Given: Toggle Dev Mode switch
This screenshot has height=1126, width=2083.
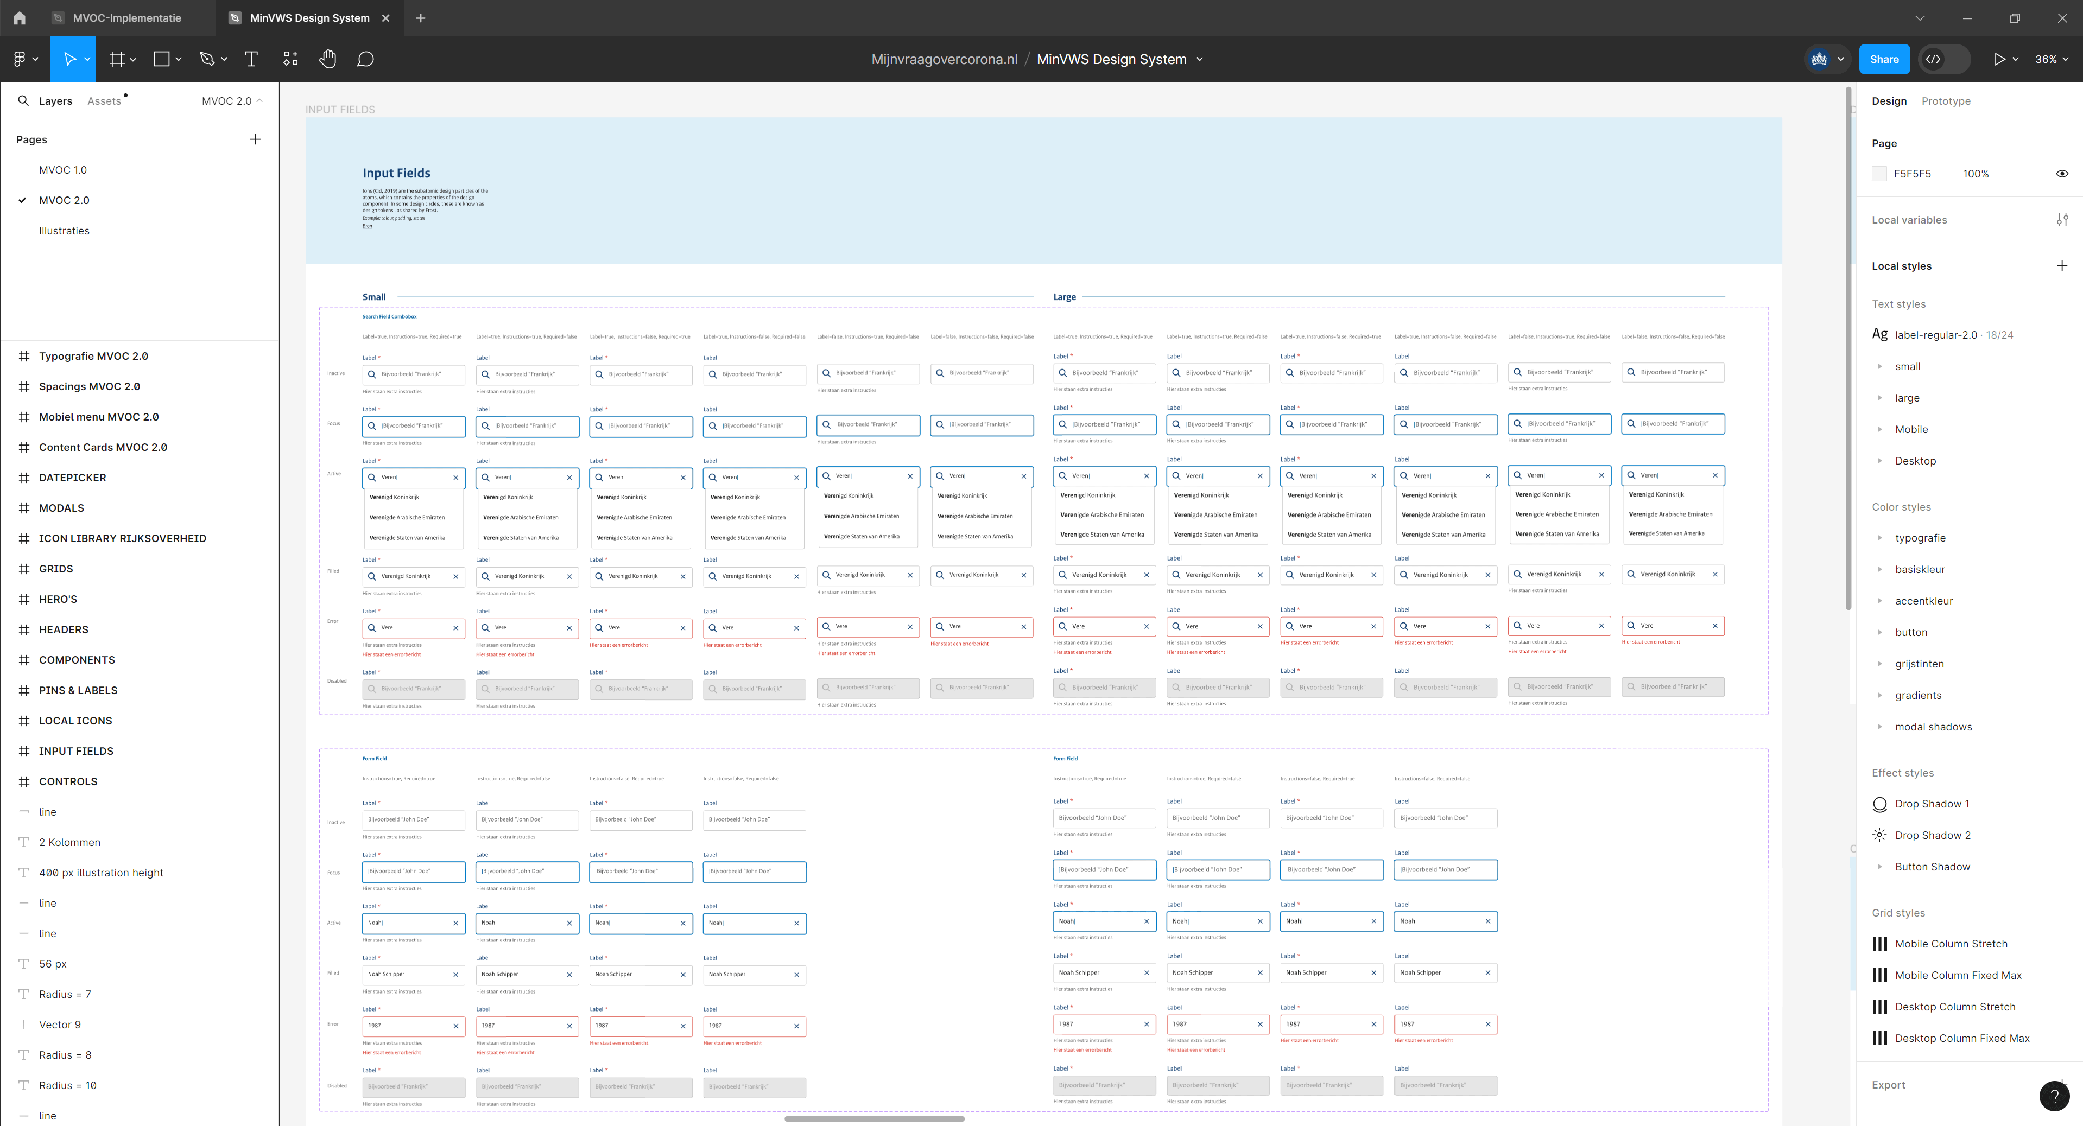Looking at the screenshot, I should point(1944,59).
